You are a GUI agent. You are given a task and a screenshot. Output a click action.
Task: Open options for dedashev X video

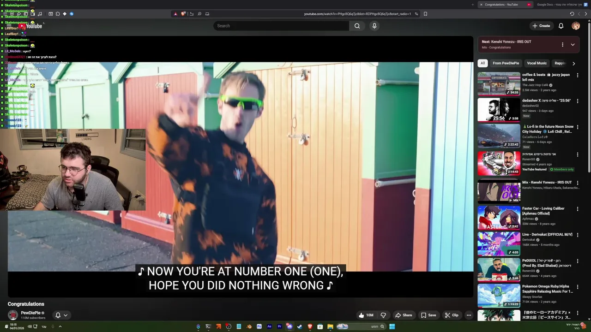[x=577, y=101]
